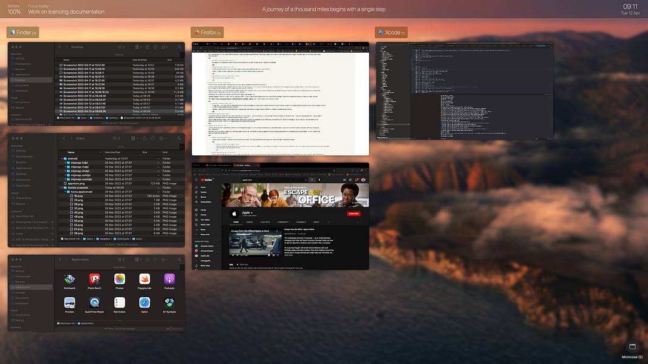Click the red SUBSCRIBE button
Screen dimensions: 648x364
(x=353, y=214)
